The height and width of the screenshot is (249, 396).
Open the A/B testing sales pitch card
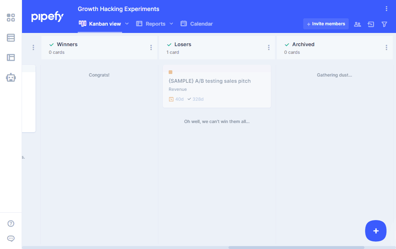point(210,81)
